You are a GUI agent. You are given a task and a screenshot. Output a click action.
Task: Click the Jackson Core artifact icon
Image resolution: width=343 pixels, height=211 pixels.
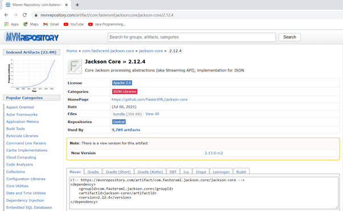pos(74,66)
